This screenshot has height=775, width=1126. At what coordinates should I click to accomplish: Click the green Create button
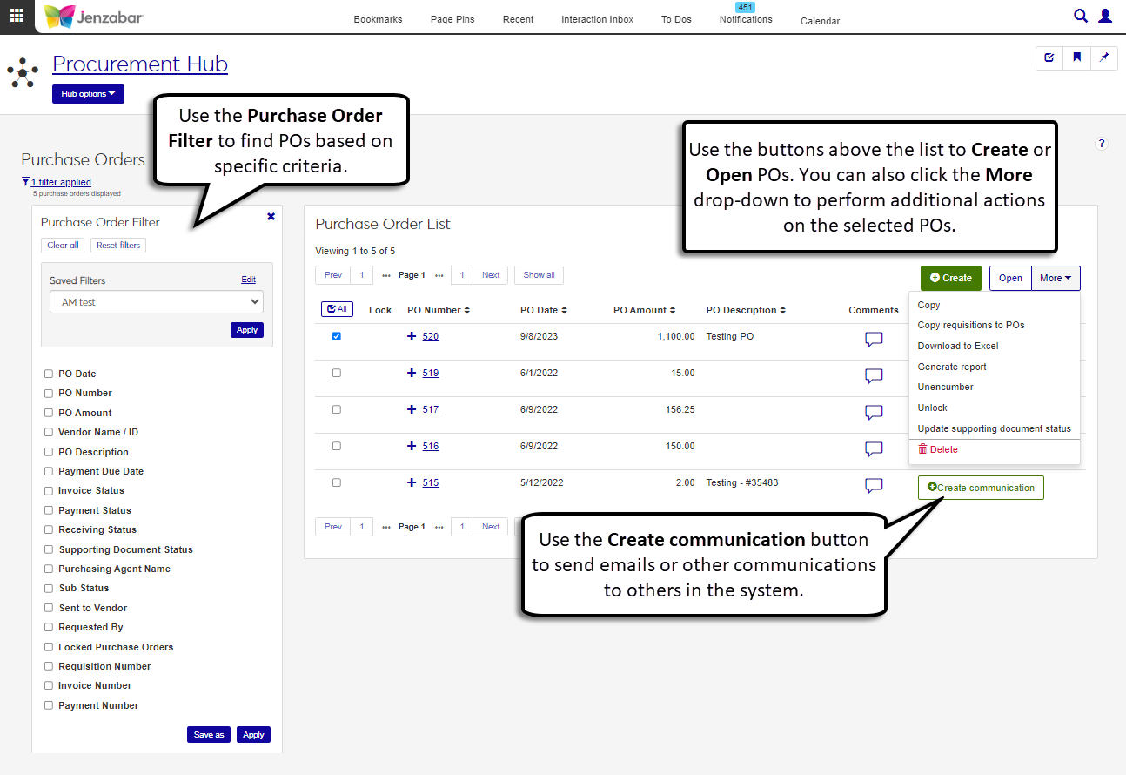click(951, 278)
